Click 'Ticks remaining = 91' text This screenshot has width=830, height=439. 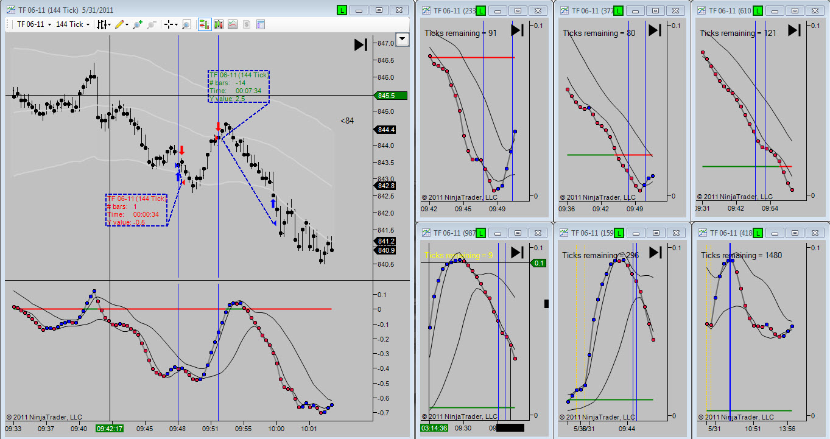tap(460, 33)
